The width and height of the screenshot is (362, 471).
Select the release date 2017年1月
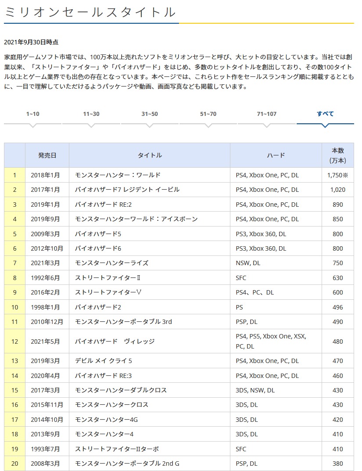pos(45,190)
